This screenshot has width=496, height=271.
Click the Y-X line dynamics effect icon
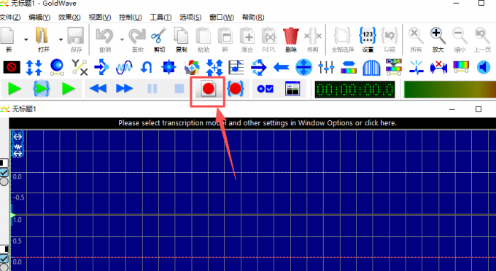point(80,67)
